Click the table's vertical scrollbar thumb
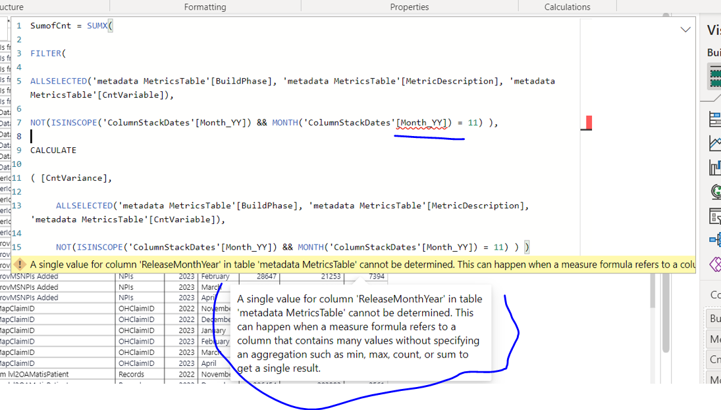Viewport: 721px width, 410px height. [x=653, y=291]
